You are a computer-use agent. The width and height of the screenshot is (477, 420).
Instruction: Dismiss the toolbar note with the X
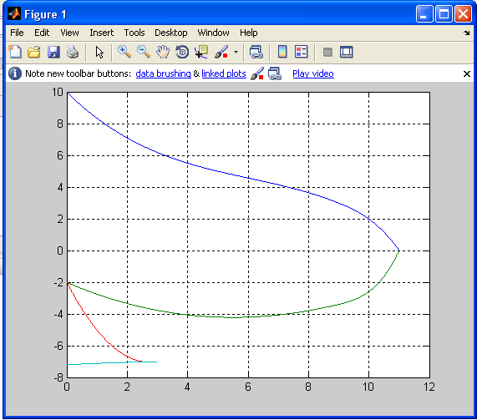(x=467, y=74)
